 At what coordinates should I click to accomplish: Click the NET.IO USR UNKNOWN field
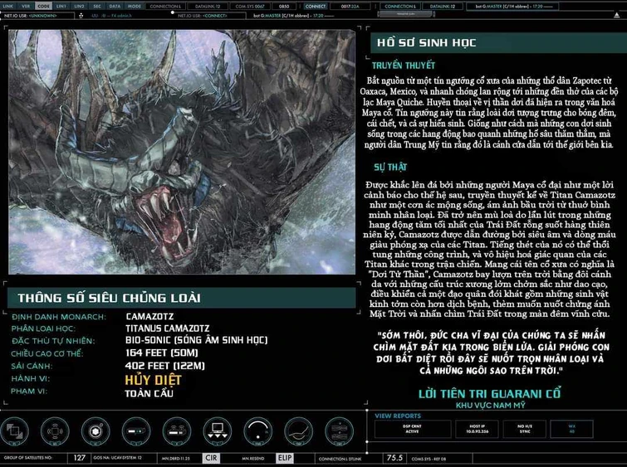(x=38, y=16)
